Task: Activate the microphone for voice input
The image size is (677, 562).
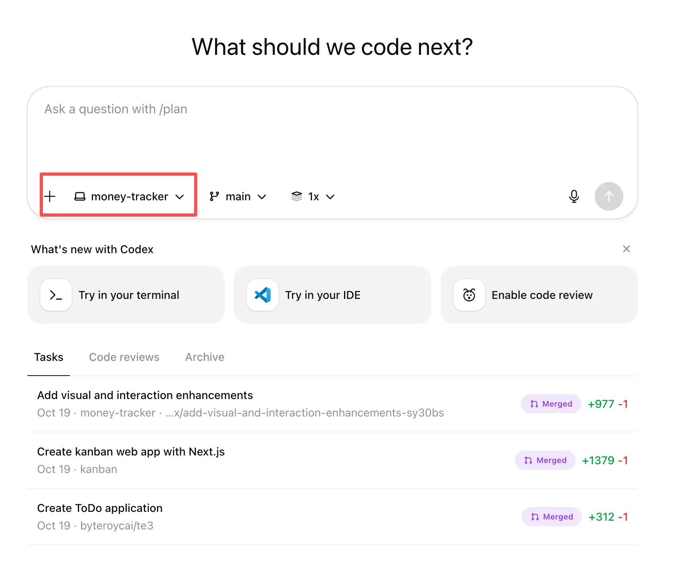Action: [x=574, y=196]
